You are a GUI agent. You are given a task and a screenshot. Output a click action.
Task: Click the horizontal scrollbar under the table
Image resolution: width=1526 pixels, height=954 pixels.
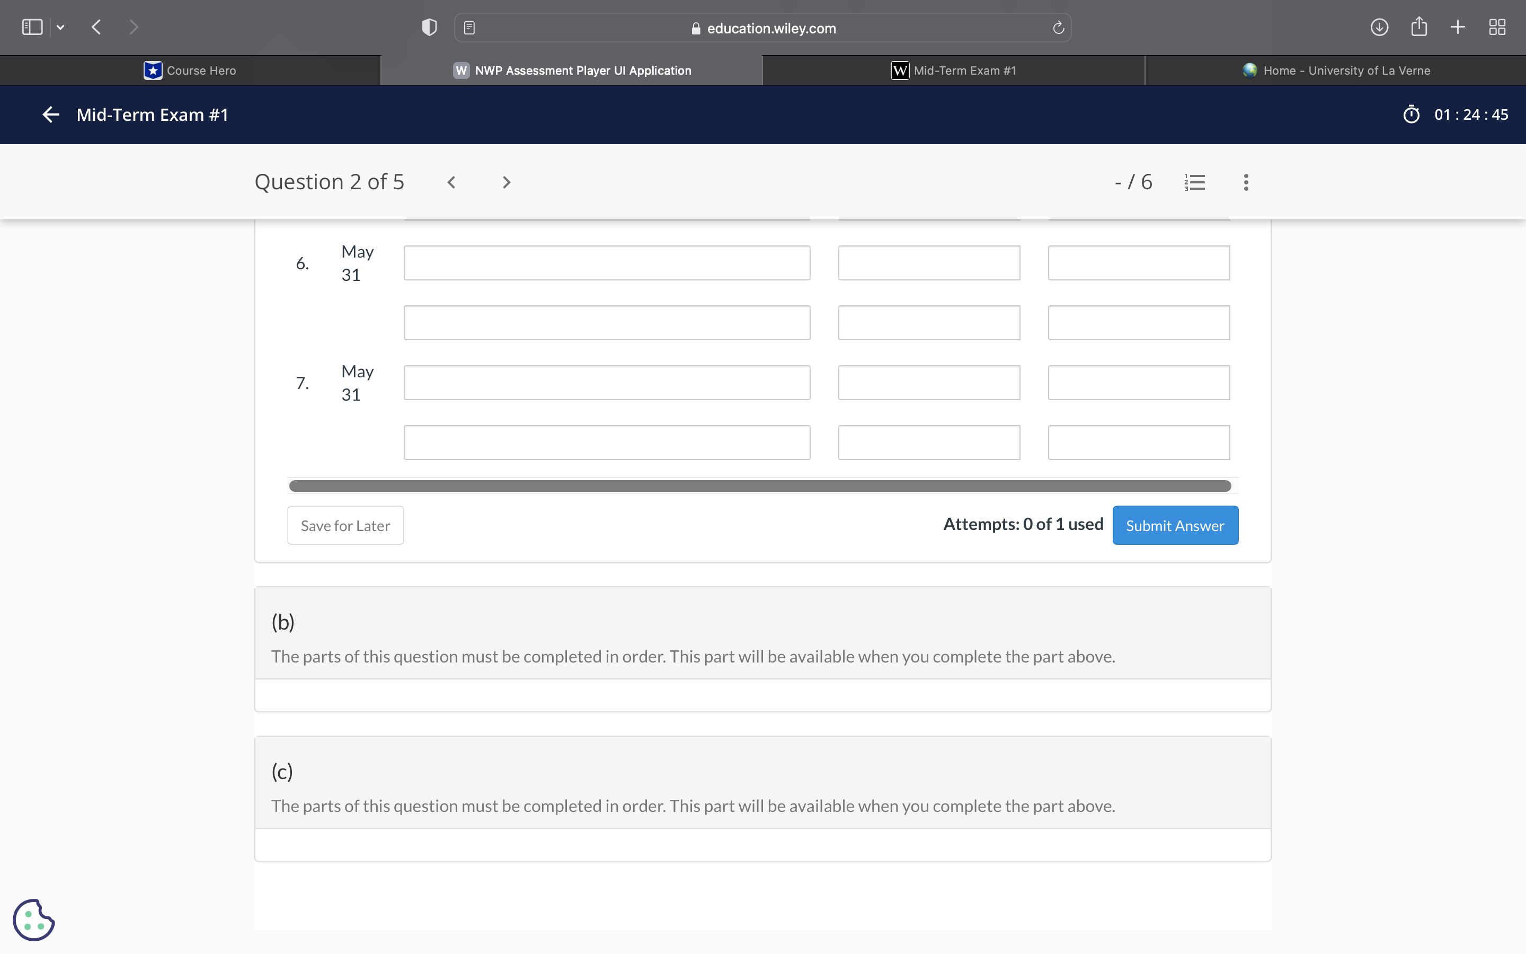tap(759, 486)
